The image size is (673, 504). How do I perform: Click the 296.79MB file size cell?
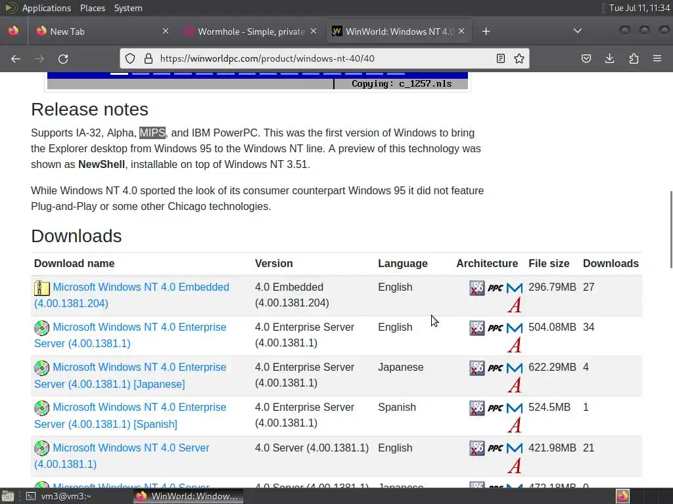tap(552, 287)
